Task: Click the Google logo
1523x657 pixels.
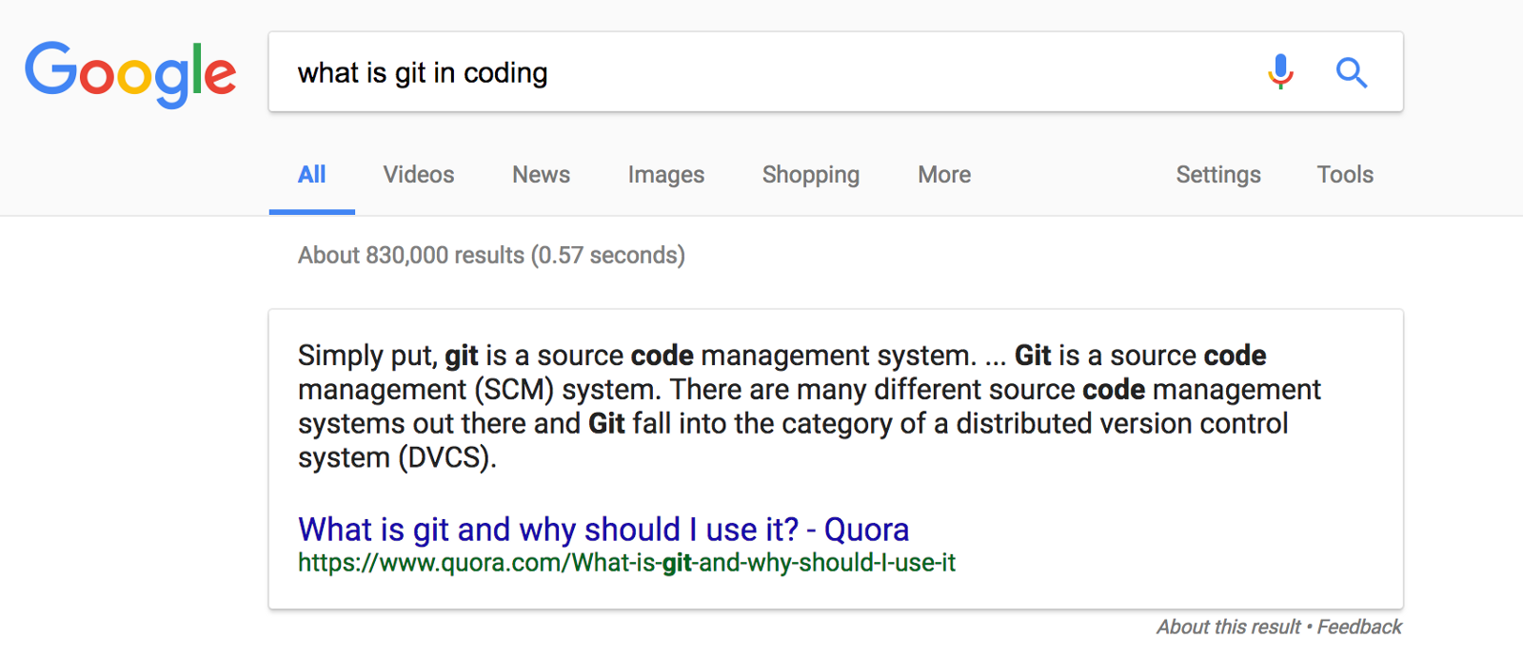Action: (130, 73)
